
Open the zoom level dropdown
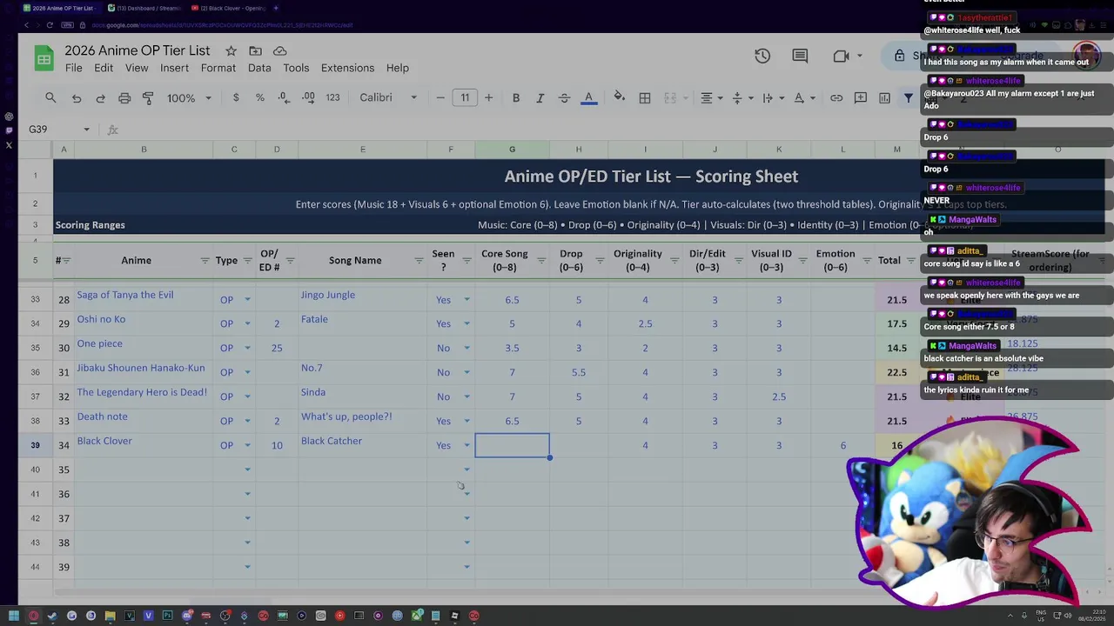pos(189,98)
